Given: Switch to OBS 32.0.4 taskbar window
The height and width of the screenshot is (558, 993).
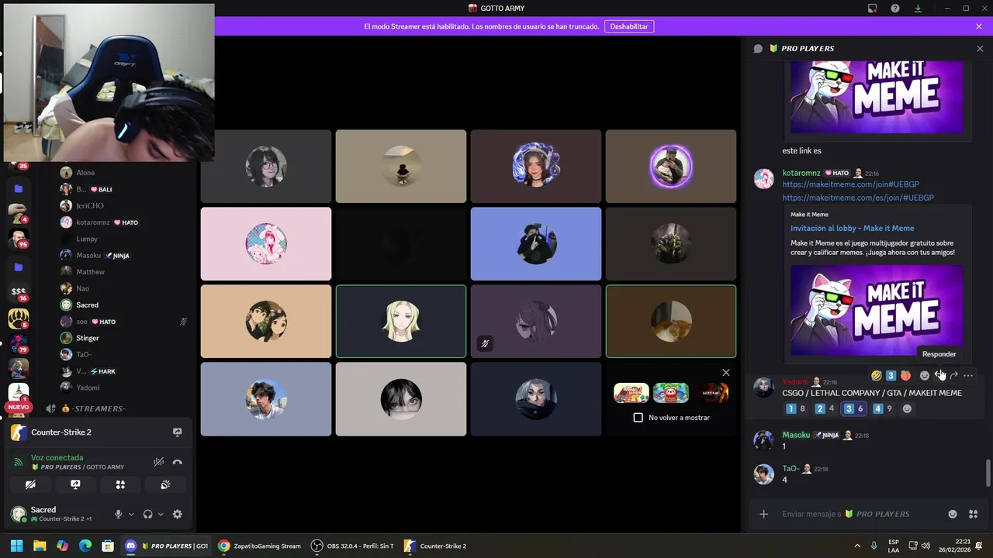Looking at the screenshot, I should point(352,546).
